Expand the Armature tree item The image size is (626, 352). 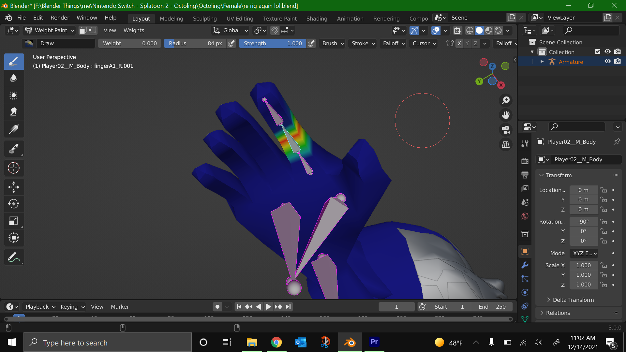coord(542,61)
